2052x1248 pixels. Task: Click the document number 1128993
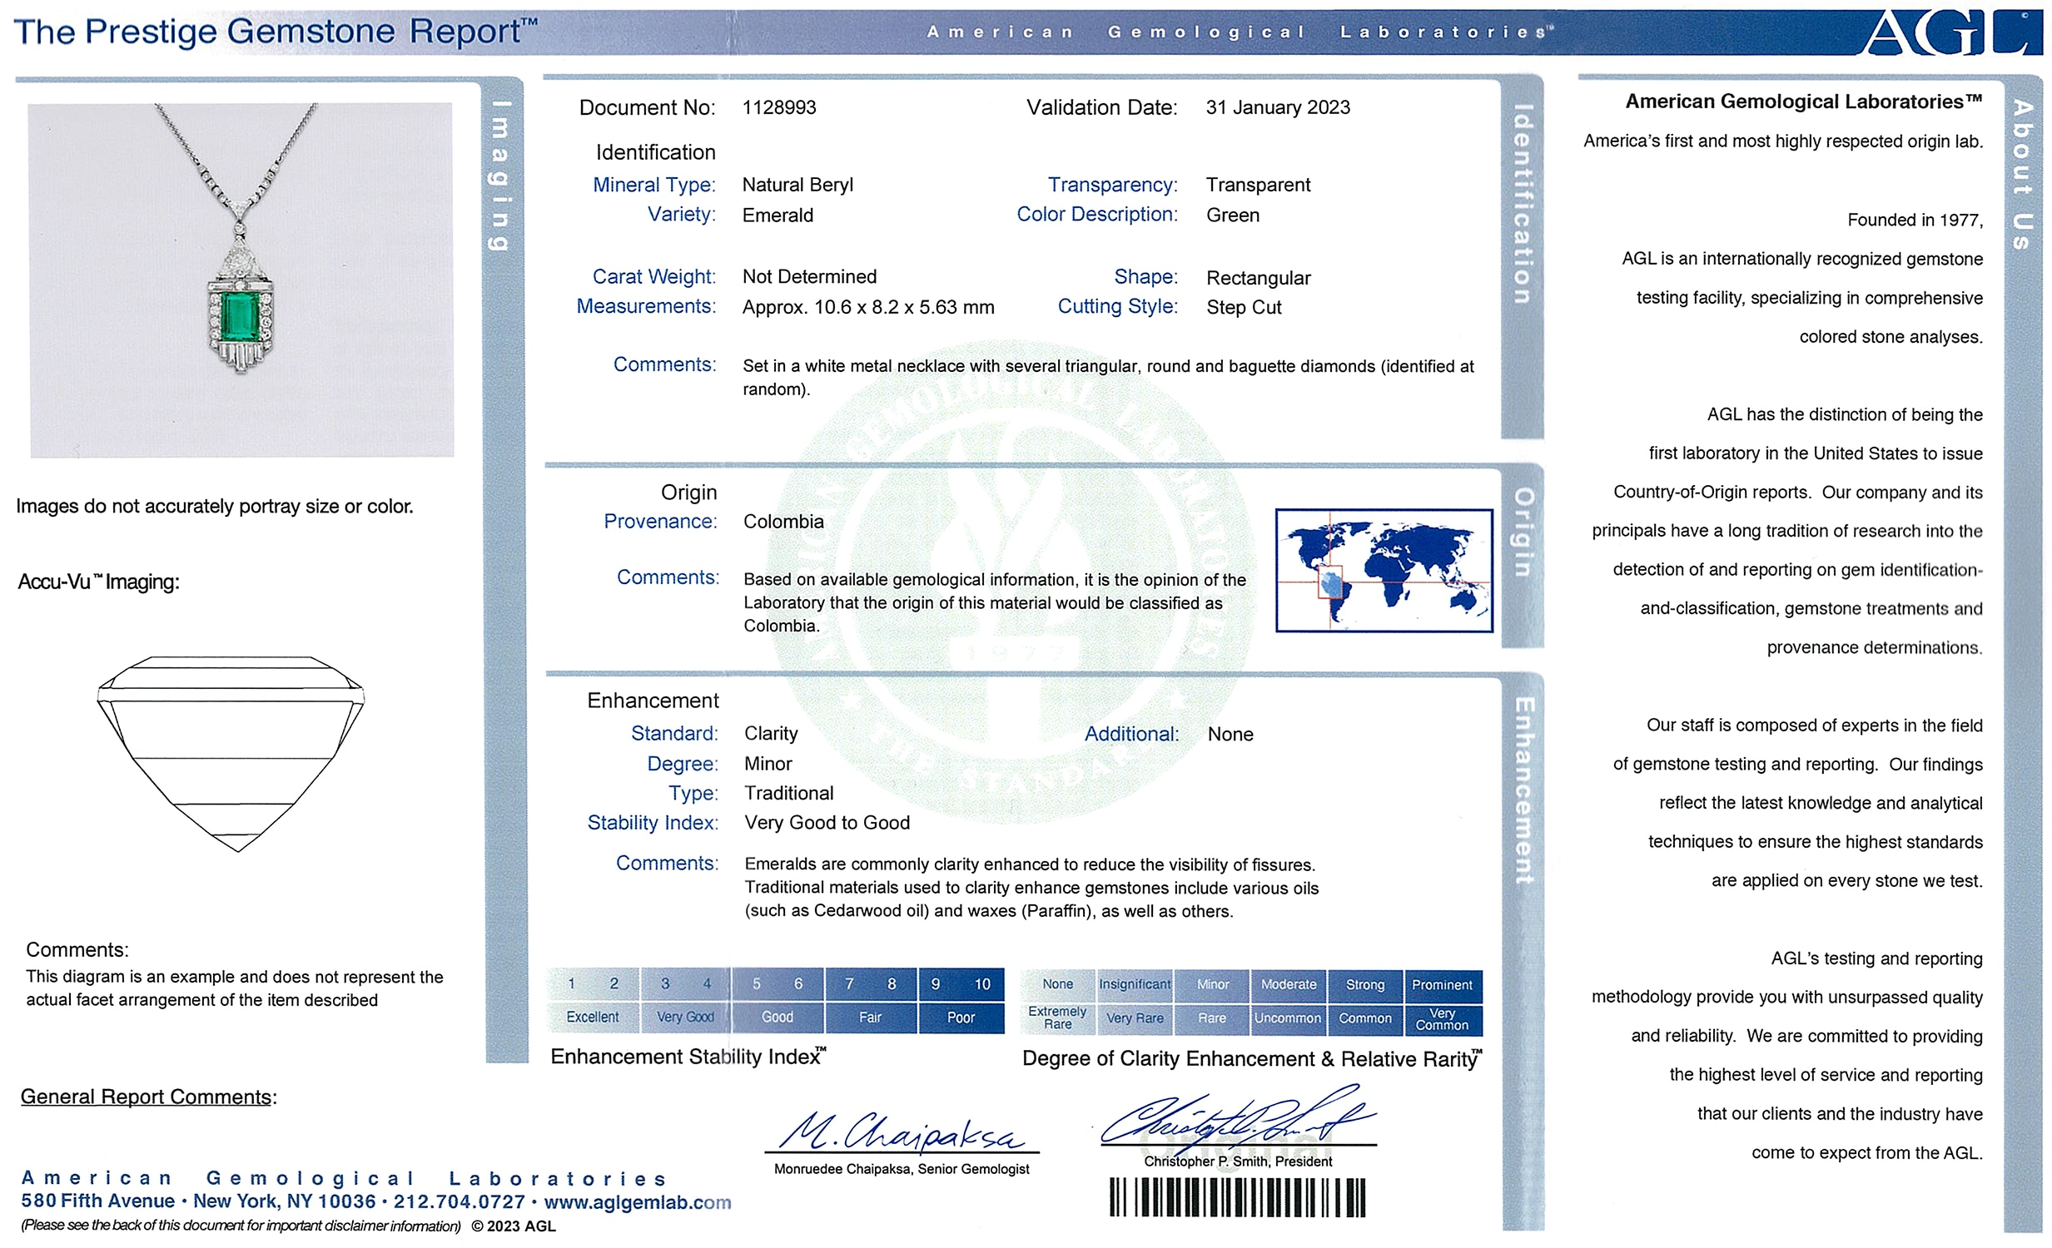click(778, 107)
